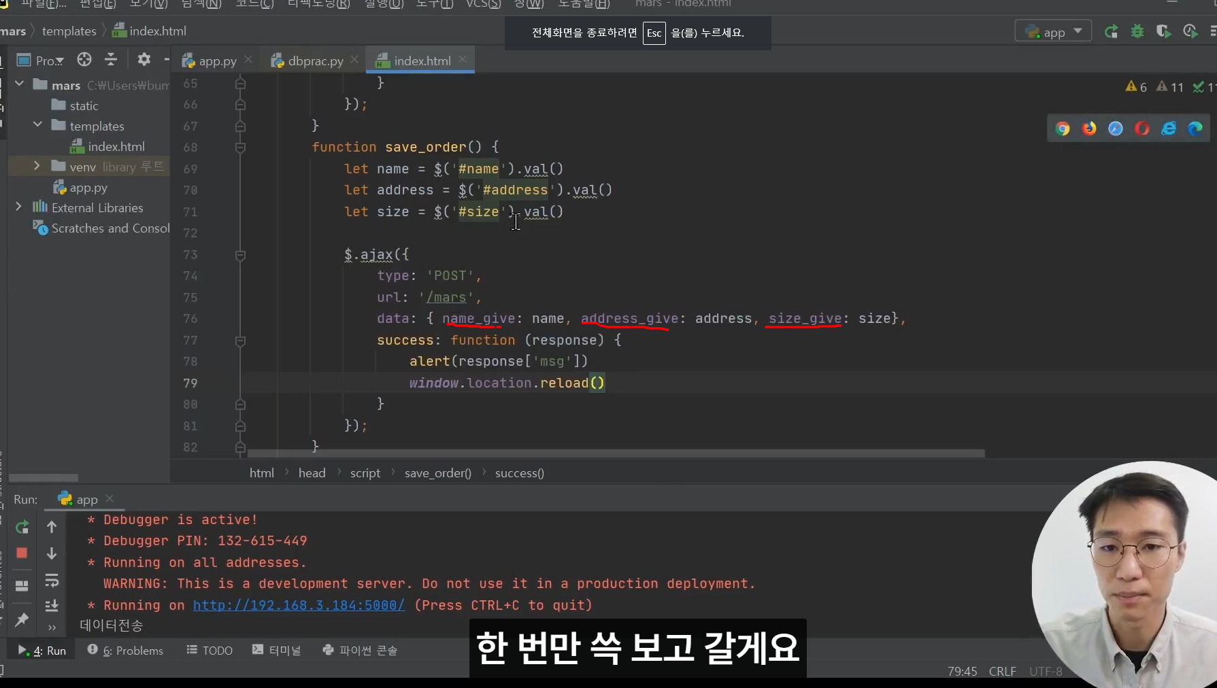Close the index.html tab
The height and width of the screenshot is (688, 1217).
click(463, 60)
